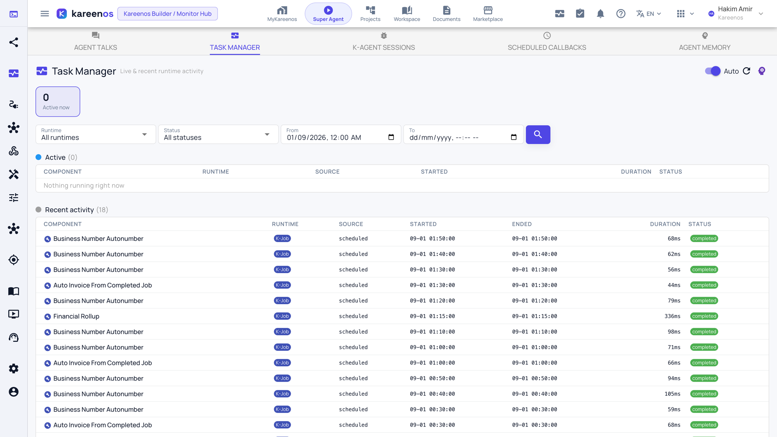This screenshot has width=777, height=437.
Task: Click the target crosshair sidebar icon
Action: tap(14, 260)
